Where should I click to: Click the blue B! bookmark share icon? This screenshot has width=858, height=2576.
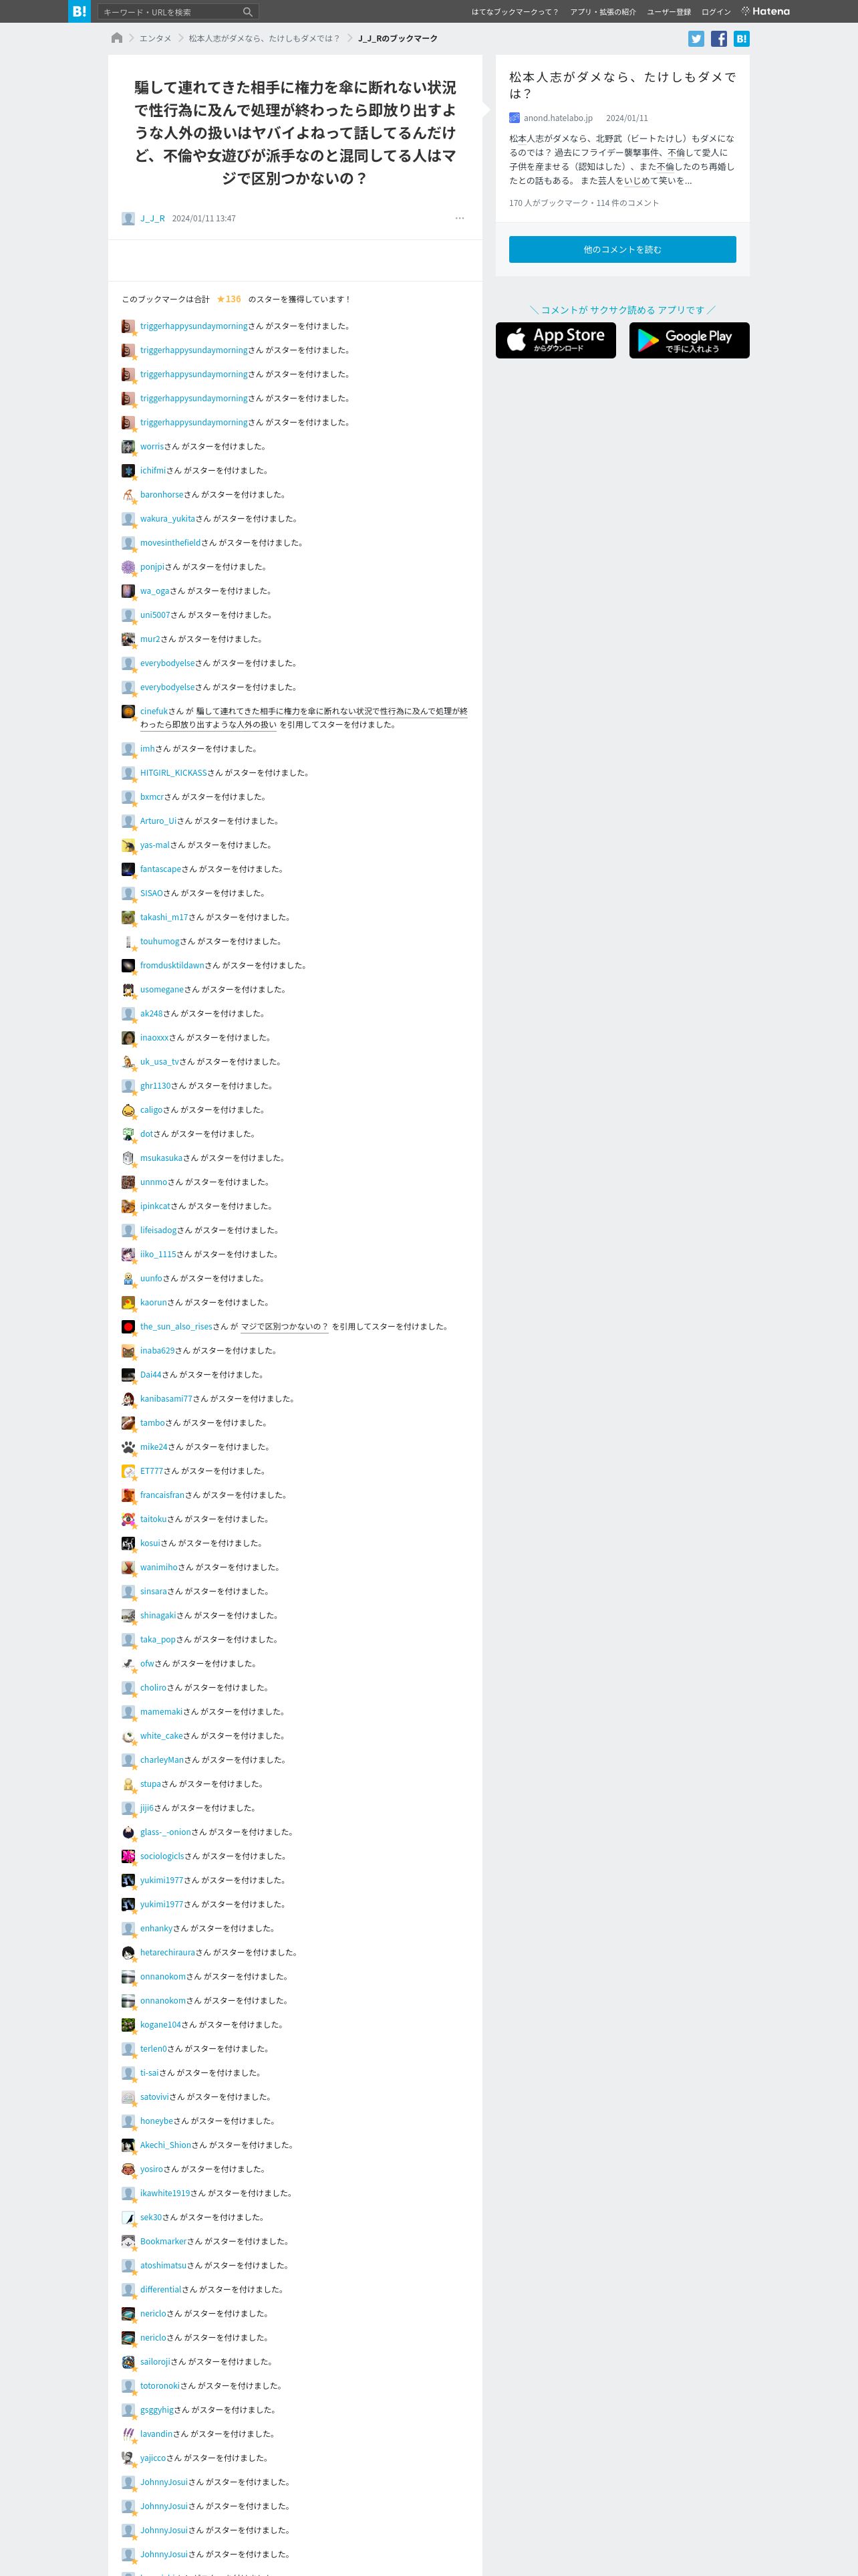[741, 39]
